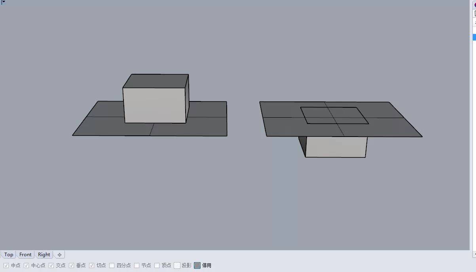Enable the 投影 project snap option
Screen dimensions: 476x272
click(176, 265)
